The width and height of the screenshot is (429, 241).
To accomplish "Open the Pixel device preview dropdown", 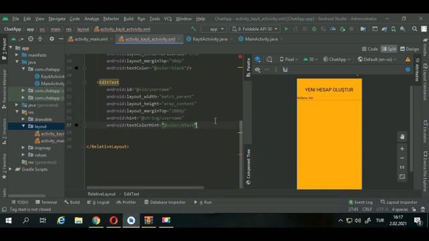I will pos(289,60).
